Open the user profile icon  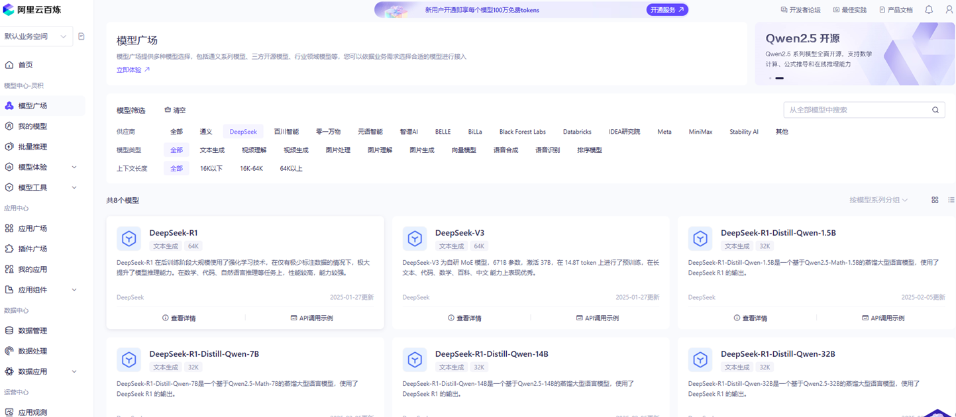pyautogui.click(x=949, y=10)
